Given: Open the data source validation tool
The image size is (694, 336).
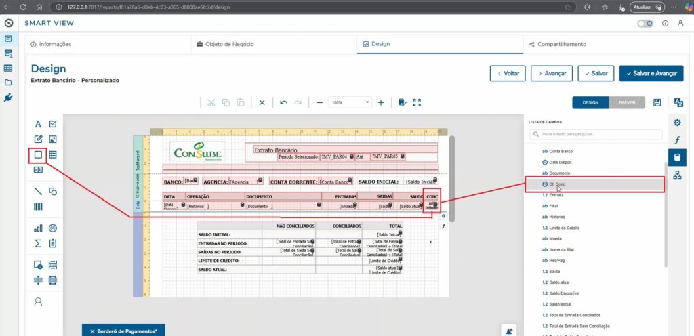Looking at the screenshot, I should click(x=402, y=102).
